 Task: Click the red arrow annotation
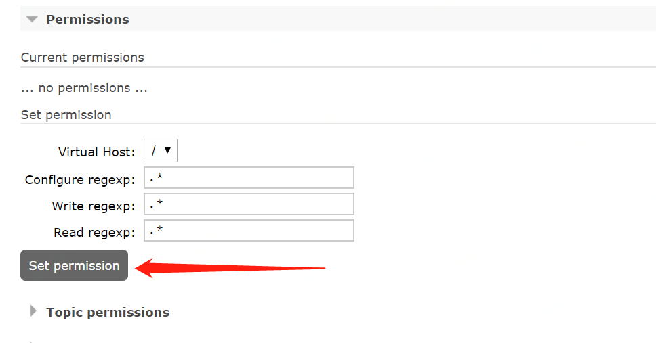click(x=230, y=268)
